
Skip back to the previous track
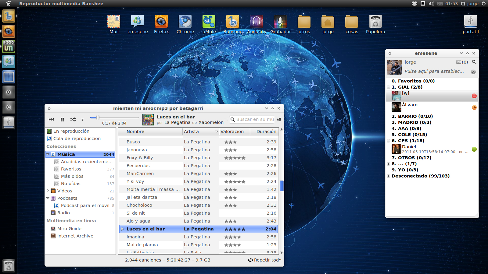[x=51, y=120]
